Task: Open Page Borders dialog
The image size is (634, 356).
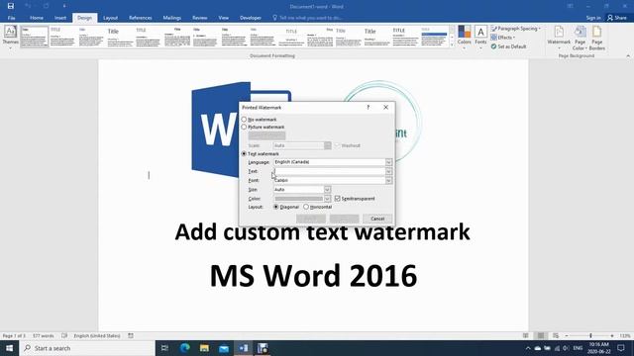Action: point(596,38)
